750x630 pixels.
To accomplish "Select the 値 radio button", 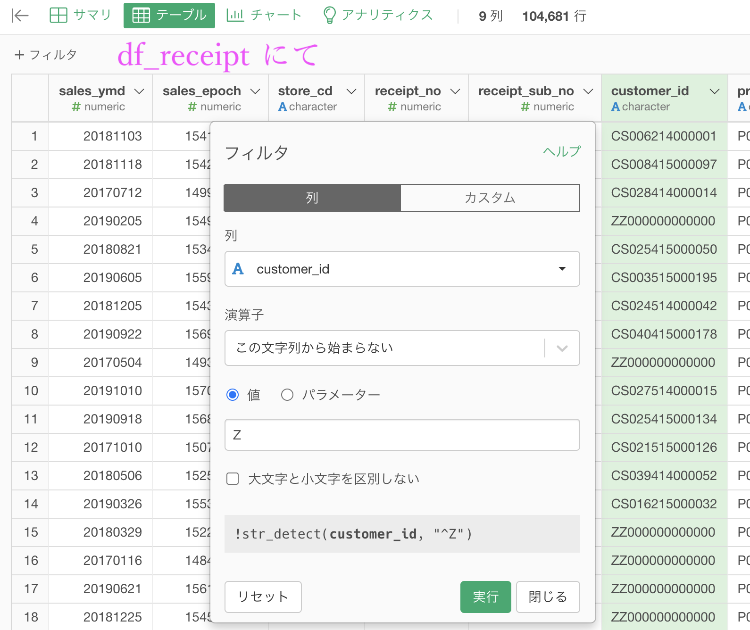I will click(x=233, y=395).
